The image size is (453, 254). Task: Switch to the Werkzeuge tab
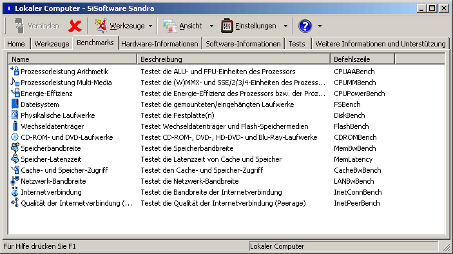(52, 44)
